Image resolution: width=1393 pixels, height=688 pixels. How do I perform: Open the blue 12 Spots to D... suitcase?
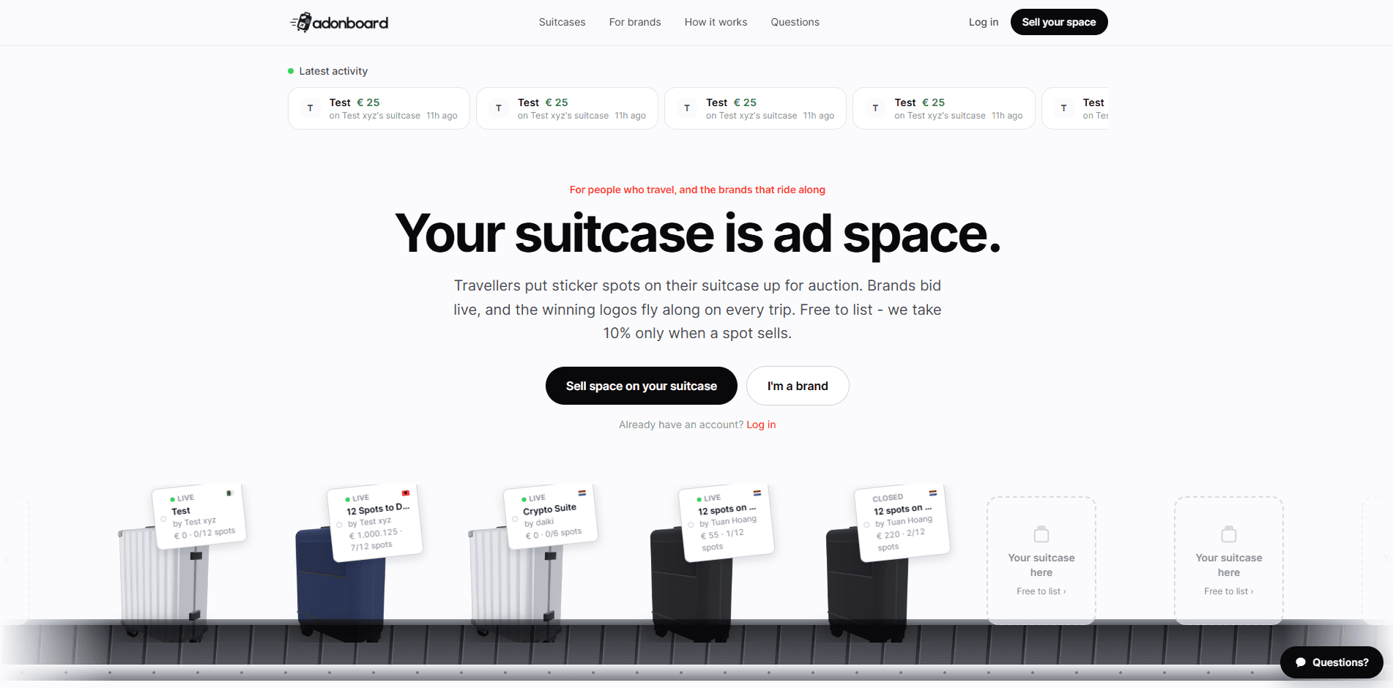pos(341,586)
